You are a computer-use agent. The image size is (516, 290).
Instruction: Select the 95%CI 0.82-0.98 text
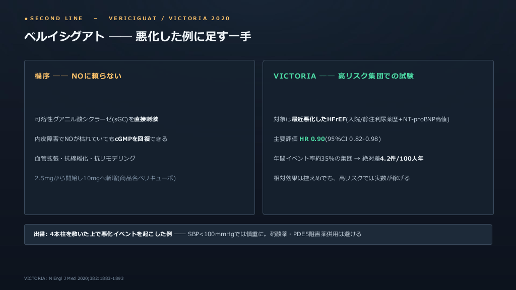[x=353, y=139]
